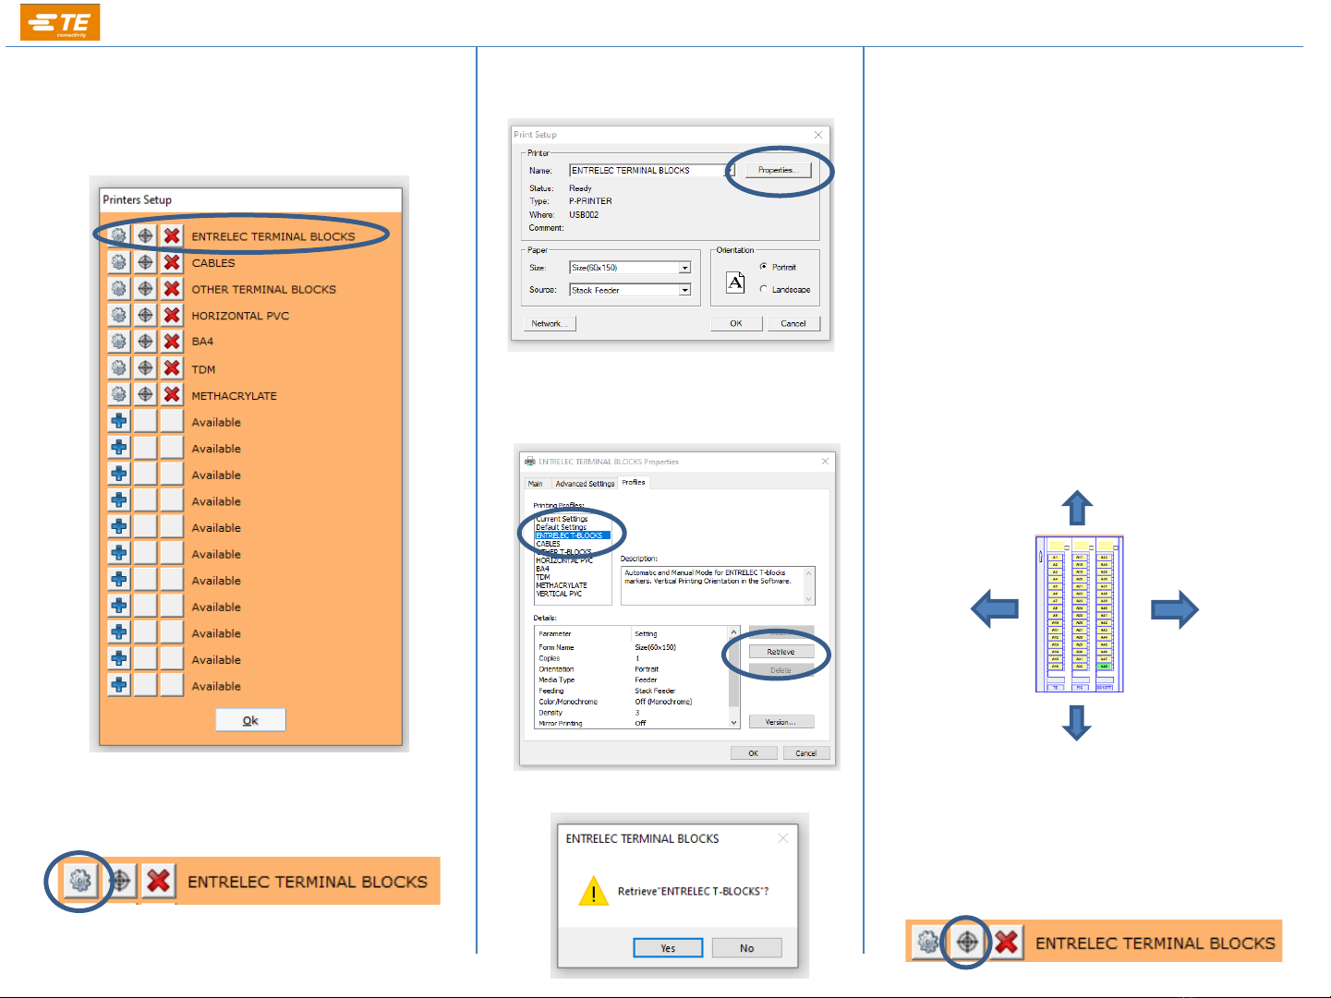Click the alignment target icon for HORIZONTAL PVC
1331x998 pixels.
145,315
